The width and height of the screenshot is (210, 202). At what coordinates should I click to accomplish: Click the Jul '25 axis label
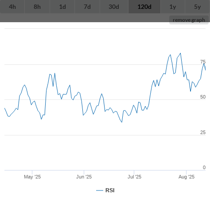pos(134,177)
